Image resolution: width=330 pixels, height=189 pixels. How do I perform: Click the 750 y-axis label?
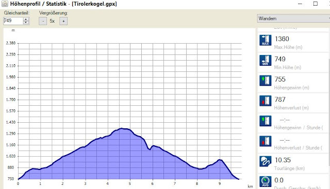point(11,179)
